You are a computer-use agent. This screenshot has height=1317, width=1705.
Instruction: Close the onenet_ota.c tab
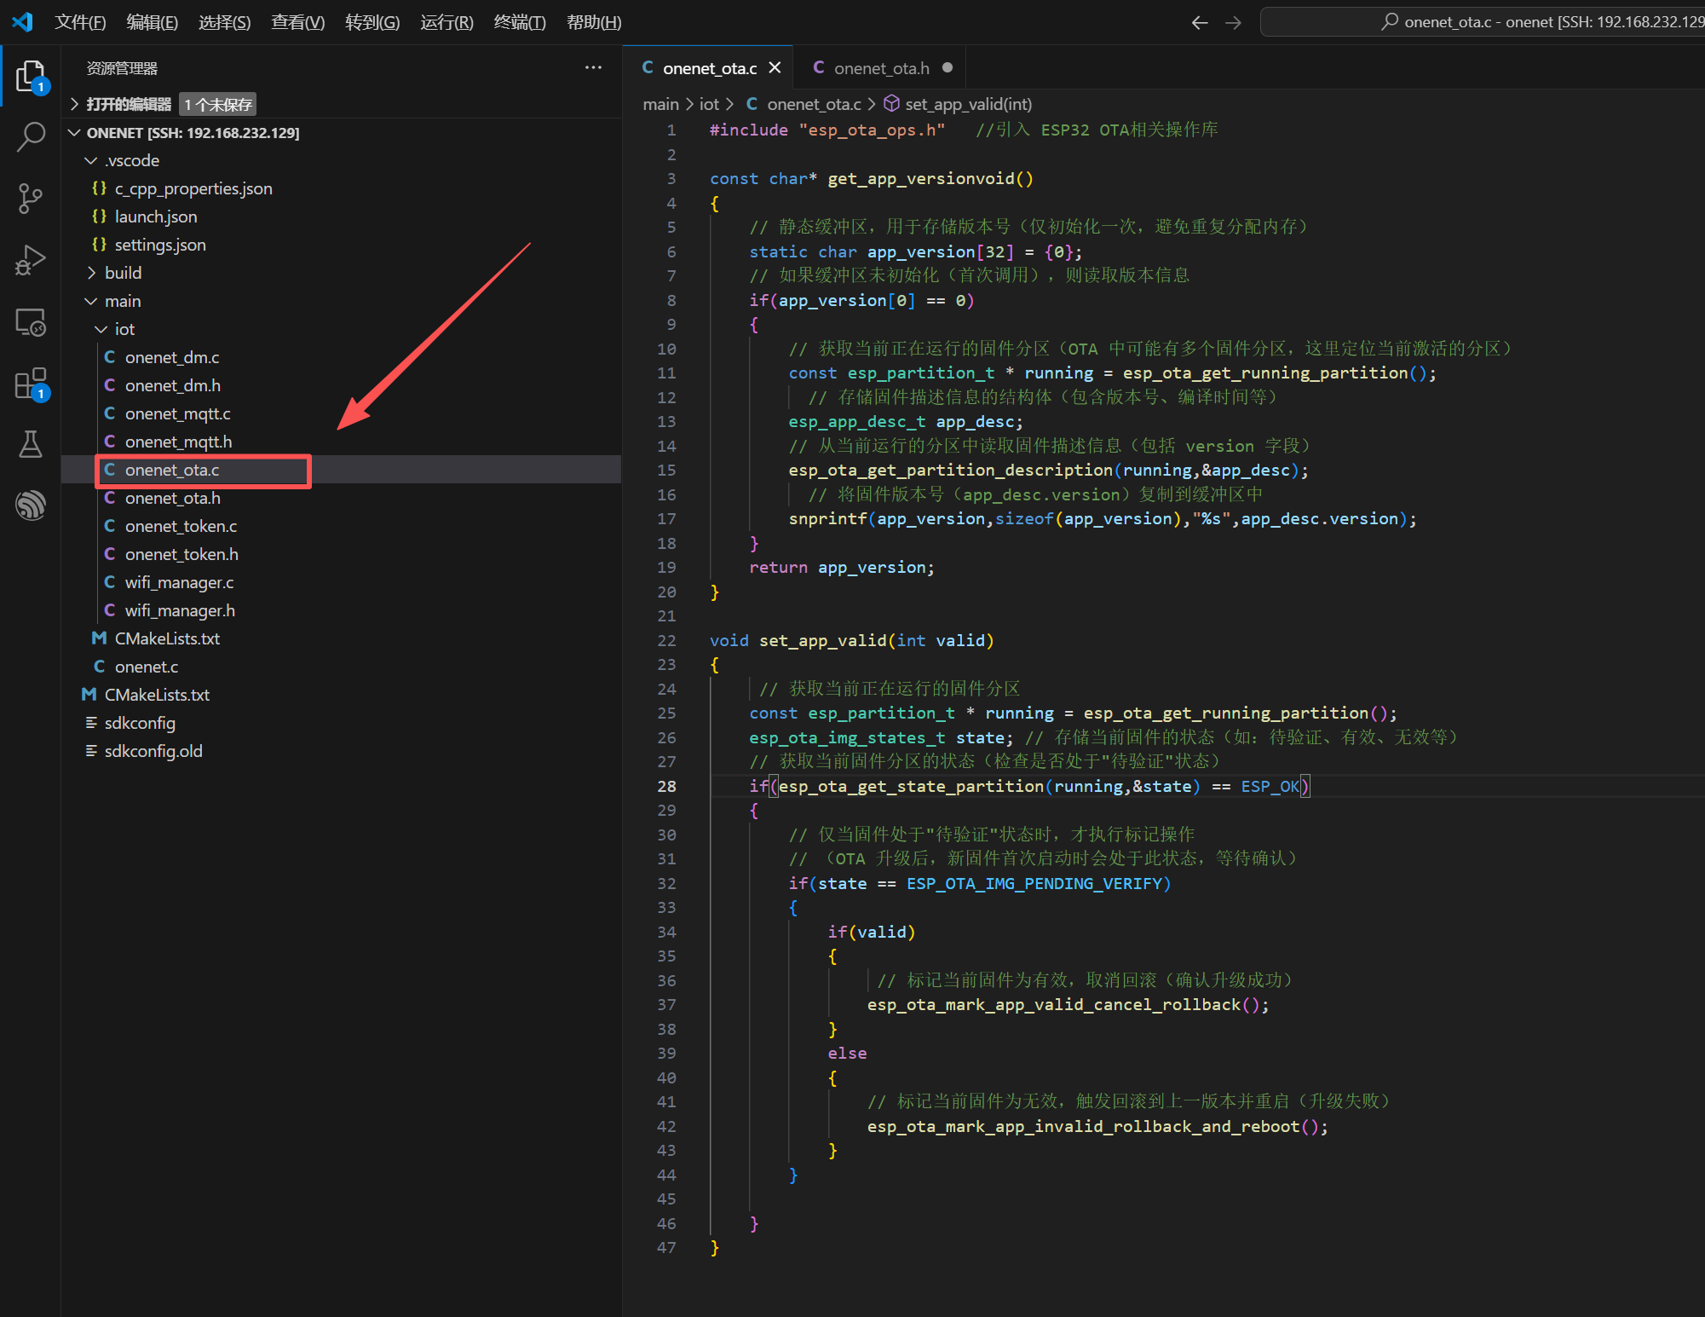coord(775,67)
